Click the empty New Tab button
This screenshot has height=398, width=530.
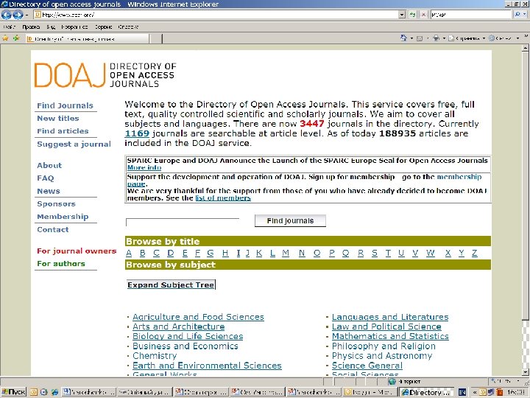click(155, 39)
